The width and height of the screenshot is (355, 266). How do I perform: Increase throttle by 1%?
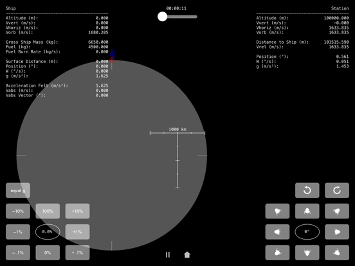click(77, 232)
